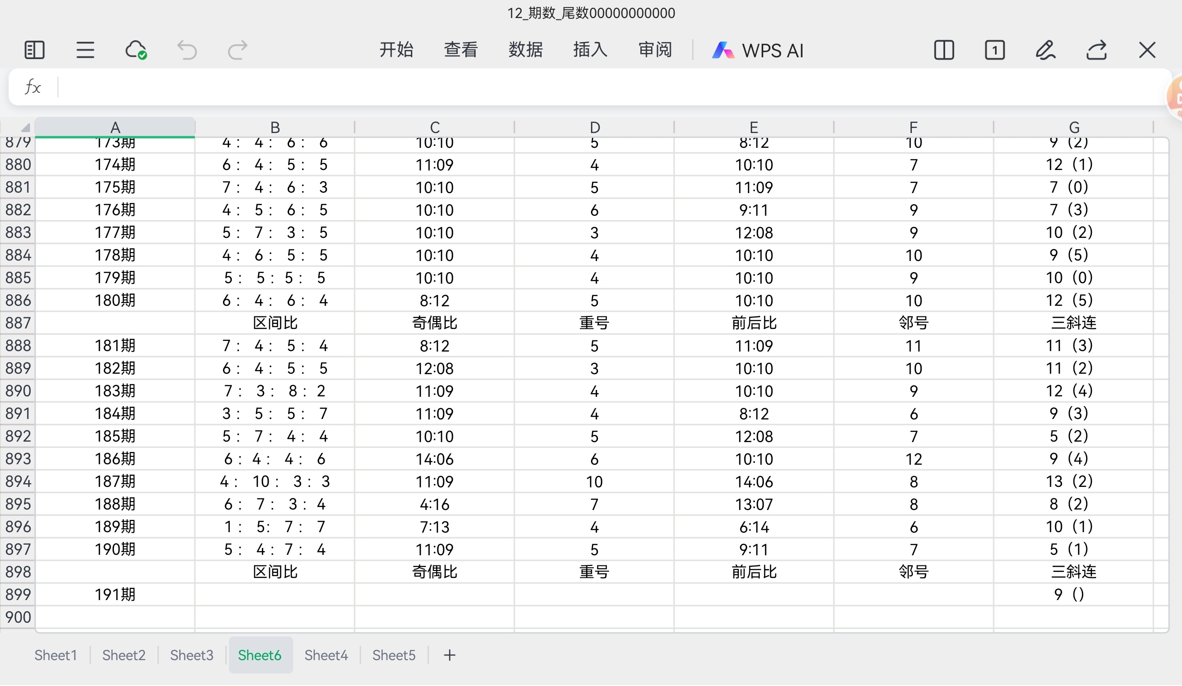Click the cloud sync status icon
Viewport: 1182px width, 686px height.
pyautogui.click(x=136, y=50)
